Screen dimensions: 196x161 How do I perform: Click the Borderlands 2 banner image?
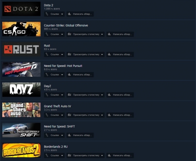coord(21,150)
